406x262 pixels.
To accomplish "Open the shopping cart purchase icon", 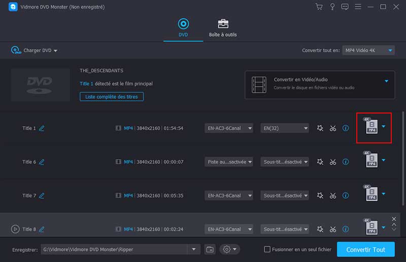I will point(319,7).
